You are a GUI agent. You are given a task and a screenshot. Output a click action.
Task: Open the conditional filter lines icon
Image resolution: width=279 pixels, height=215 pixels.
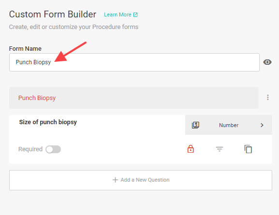coord(220,149)
